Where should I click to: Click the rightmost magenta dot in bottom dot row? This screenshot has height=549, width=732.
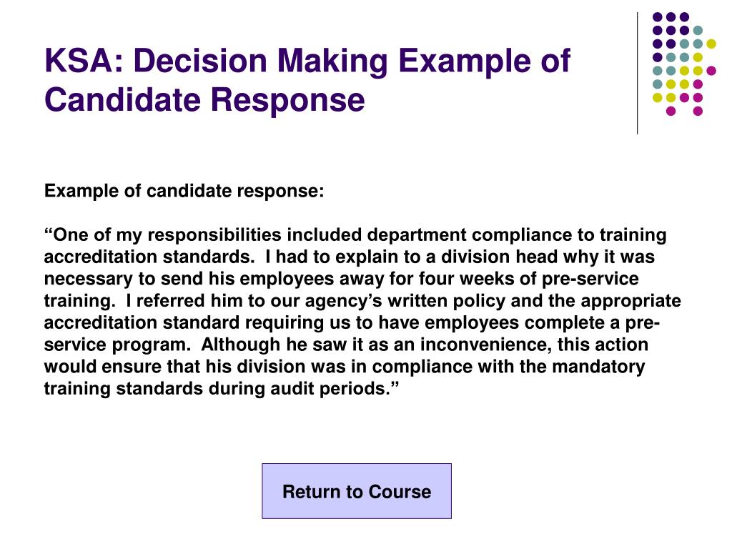point(698,111)
